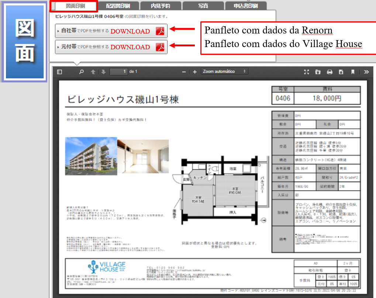Viewport: 376px width, 298px height.
Task: Click the page number input field
Action: click(x=118, y=72)
